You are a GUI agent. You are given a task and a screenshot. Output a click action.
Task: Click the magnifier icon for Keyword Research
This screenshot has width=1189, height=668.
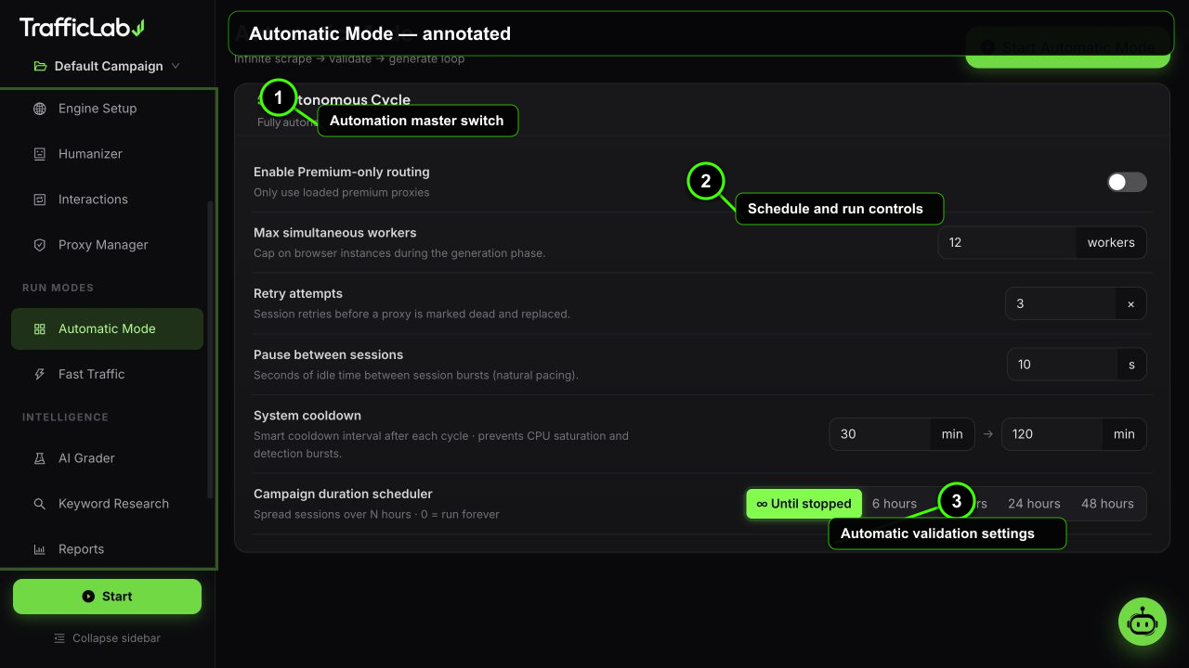(39, 504)
